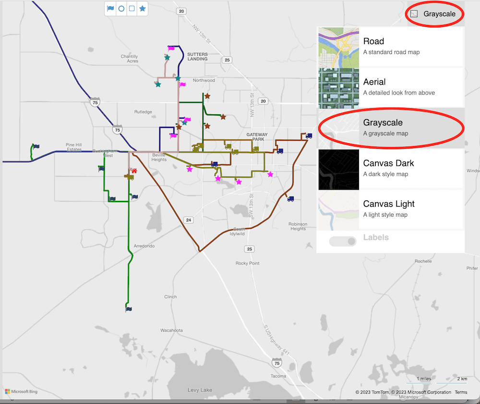
Task: Click the Interstate 75 shield near Tacoma
Action: tap(277, 363)
